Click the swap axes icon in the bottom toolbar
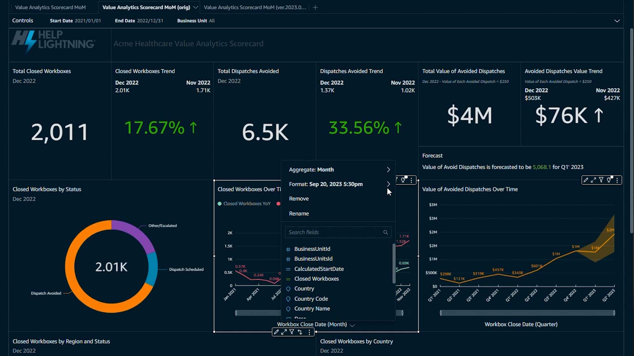Image resolution: width=634 pixels, height=356 pixels. click(300, 332)
